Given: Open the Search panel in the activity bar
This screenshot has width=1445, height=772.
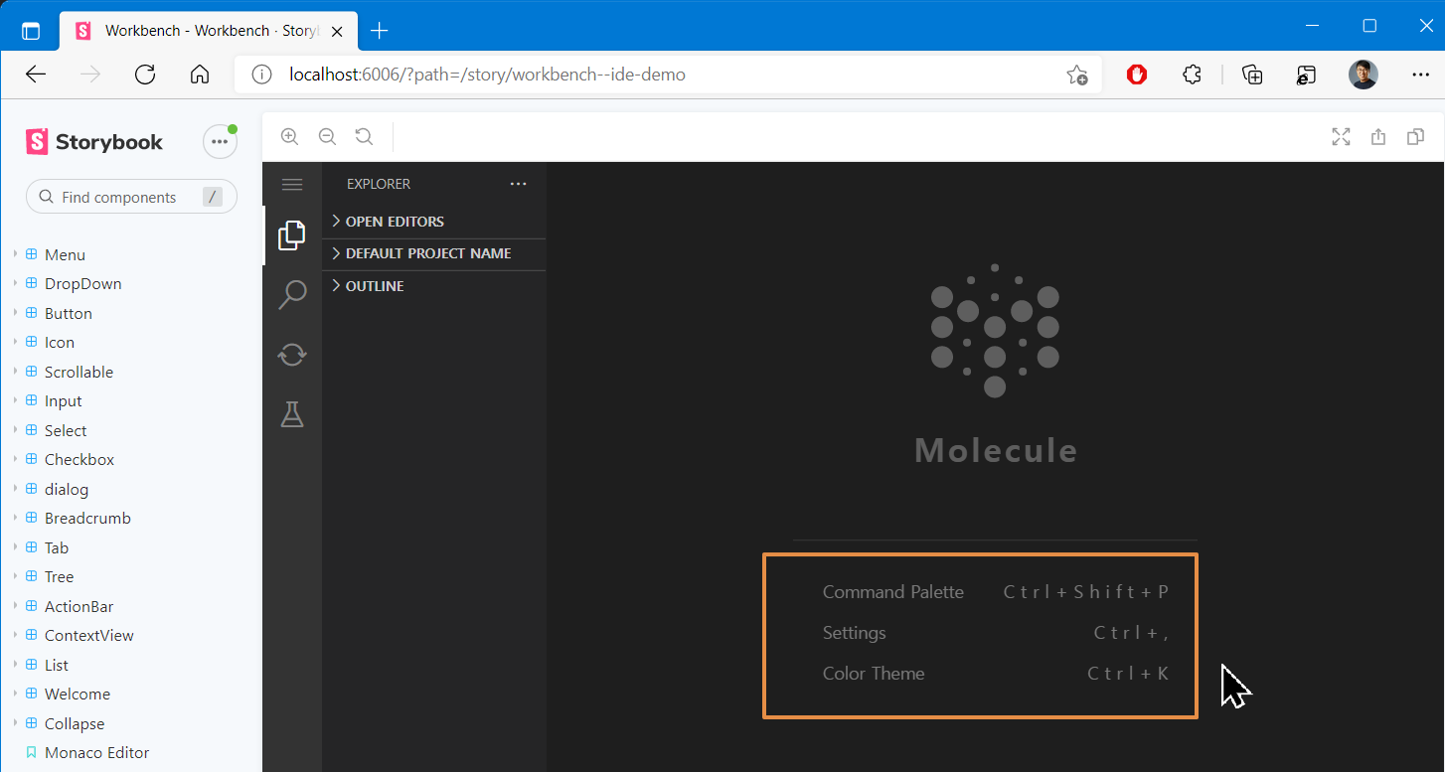Looking at the screenshot, I should (x=291, y=294).
